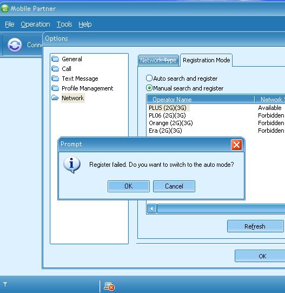Select Auto search and register option
This screenshot has width=285, height=293.
click(149, 78)
